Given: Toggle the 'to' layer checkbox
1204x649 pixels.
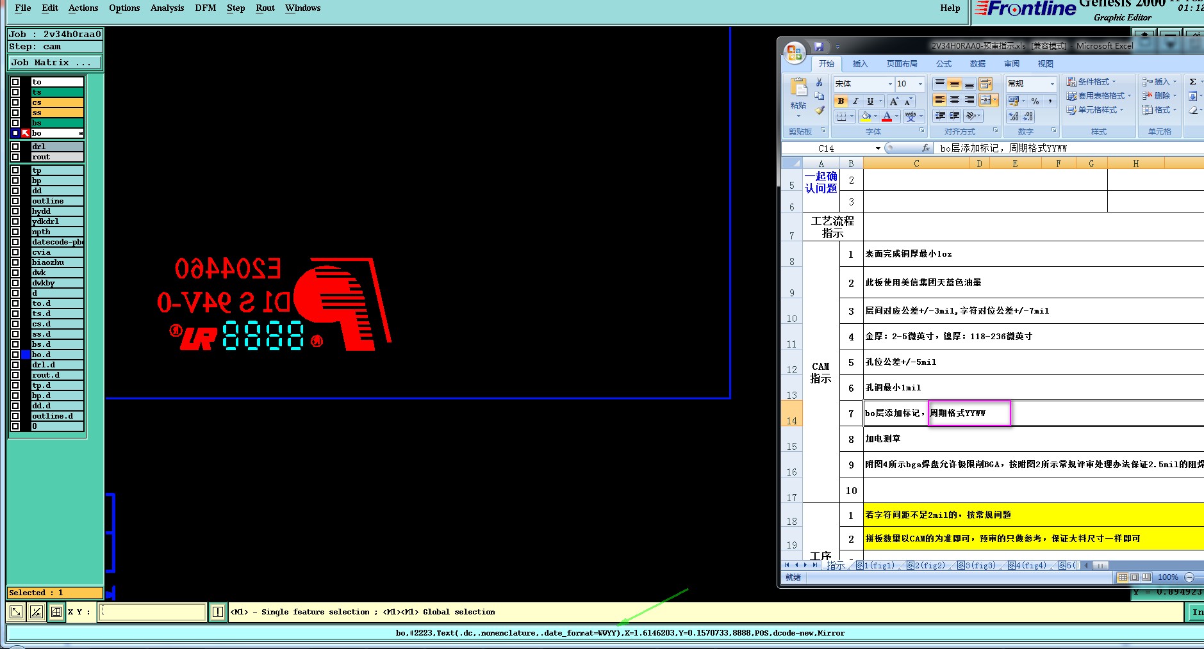Looking at the screenshot, I should click(x=15, y=82).
